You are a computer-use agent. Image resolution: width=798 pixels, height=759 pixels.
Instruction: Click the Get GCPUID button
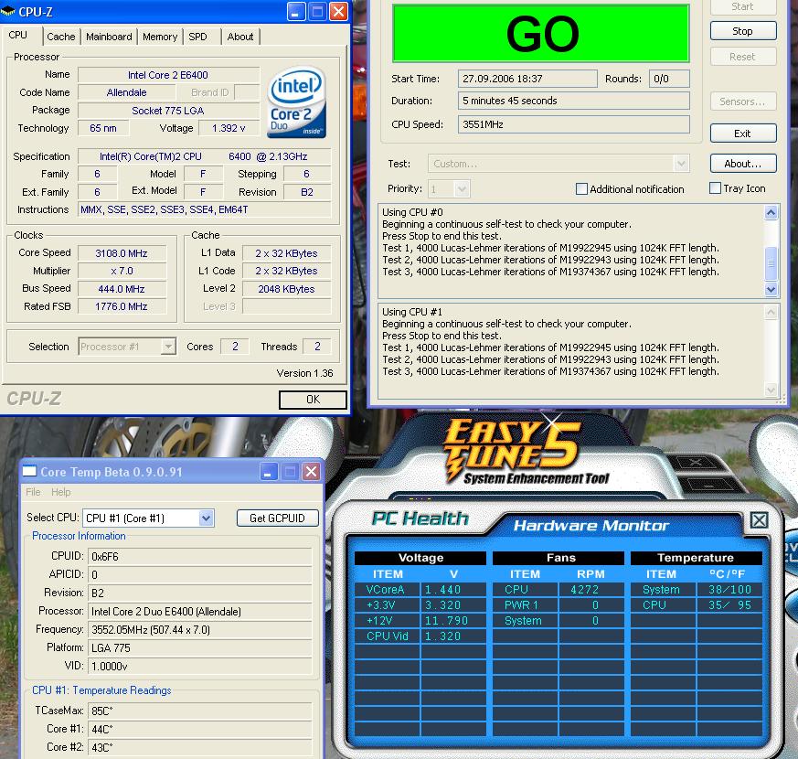pyautogui.click(x=277, y=518)
